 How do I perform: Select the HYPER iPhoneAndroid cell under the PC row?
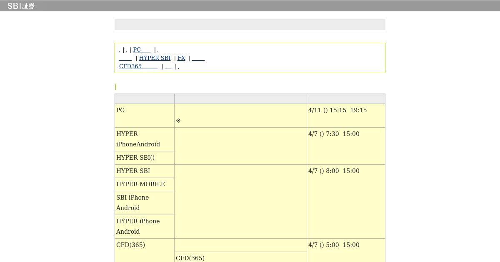tap(145, 139)
